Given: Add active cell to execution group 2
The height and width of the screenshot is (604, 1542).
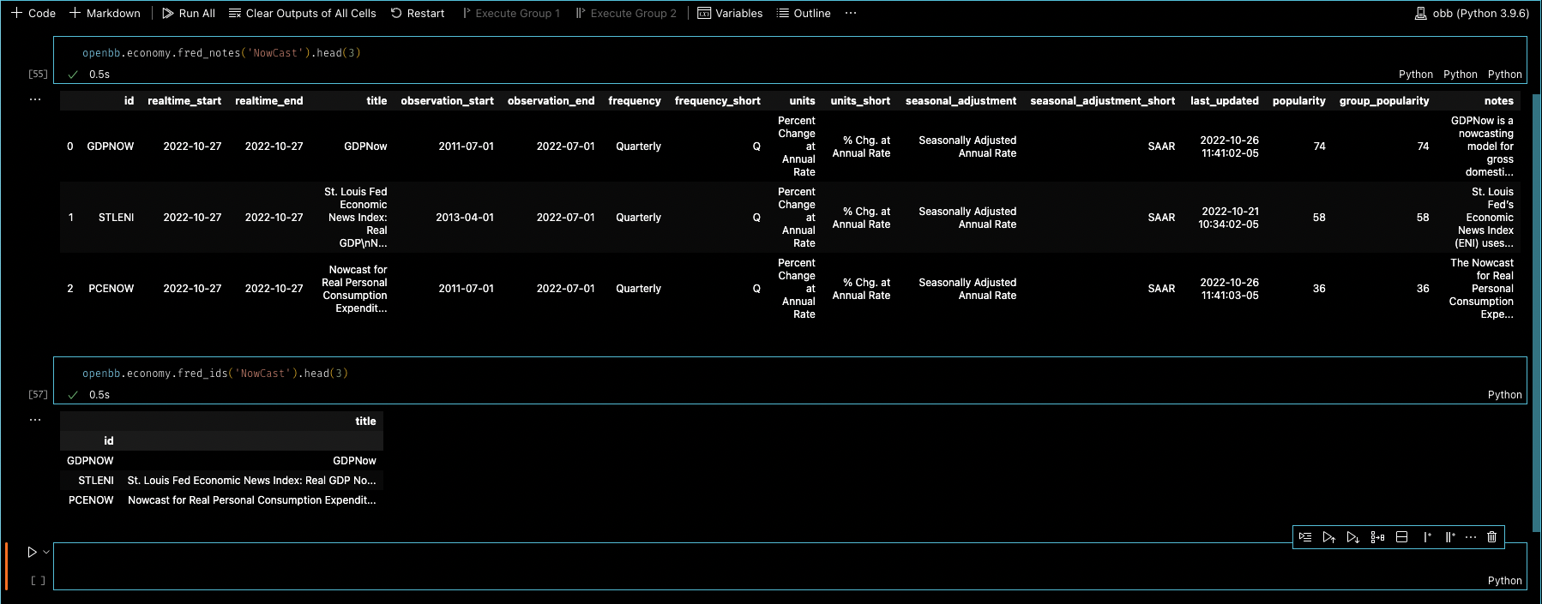Looking at the screenshot, I should pyautogui.click(x=1449, y=537).
